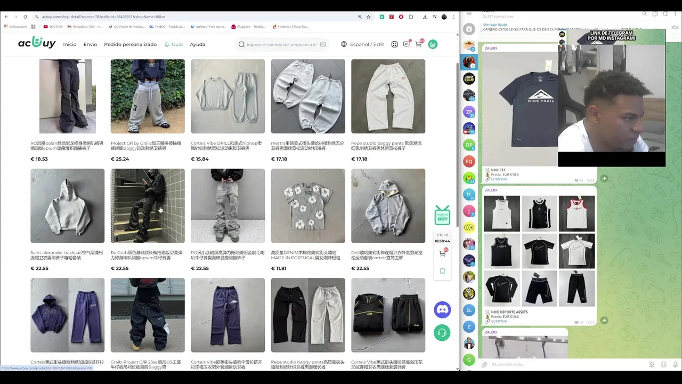Forward the NIKE TEE post
Screen dimensions: 682x384
604,179
